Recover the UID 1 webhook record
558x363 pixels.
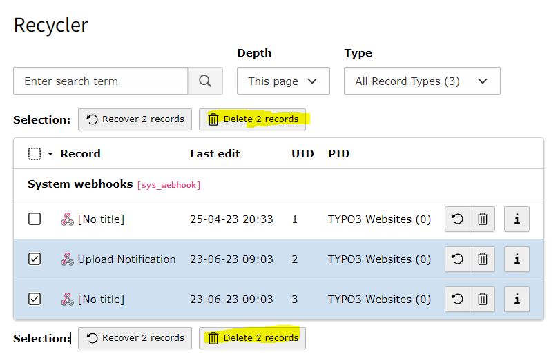pos(457,219)
